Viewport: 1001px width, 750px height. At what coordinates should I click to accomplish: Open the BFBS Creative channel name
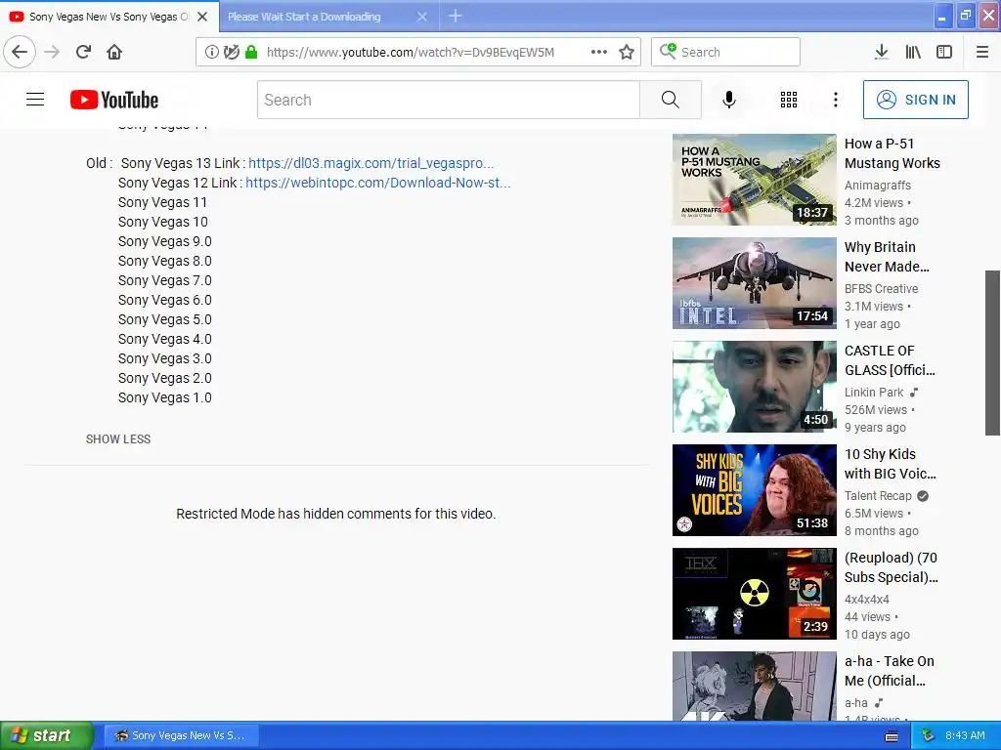(881, 289)
